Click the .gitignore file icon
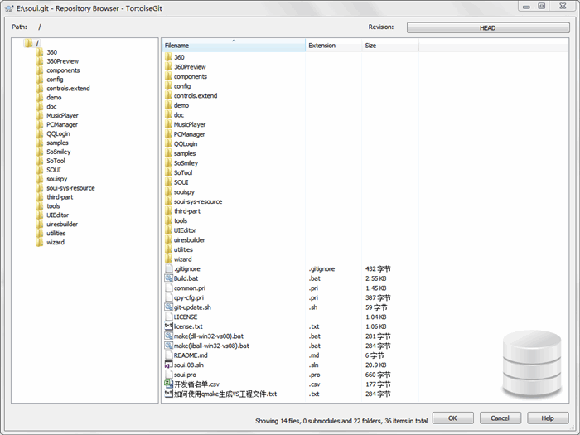580x435 pixels. [168, 268]
